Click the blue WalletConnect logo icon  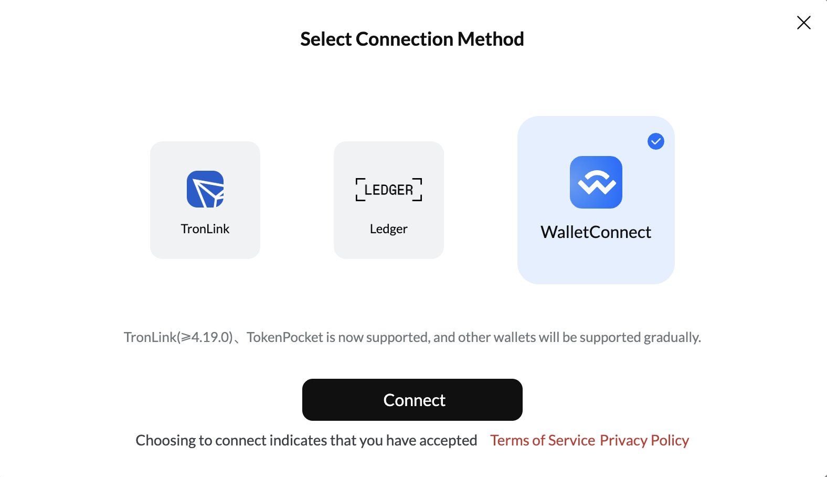[596, 182]
